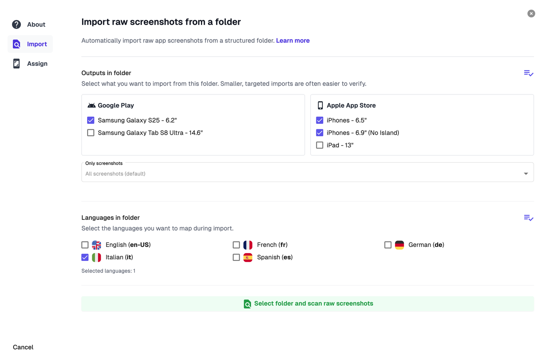The image size is (542, 360).
Task: Uncheck Samsung Galaxy S25 - 6.2" checkbox
Action: 91,120
